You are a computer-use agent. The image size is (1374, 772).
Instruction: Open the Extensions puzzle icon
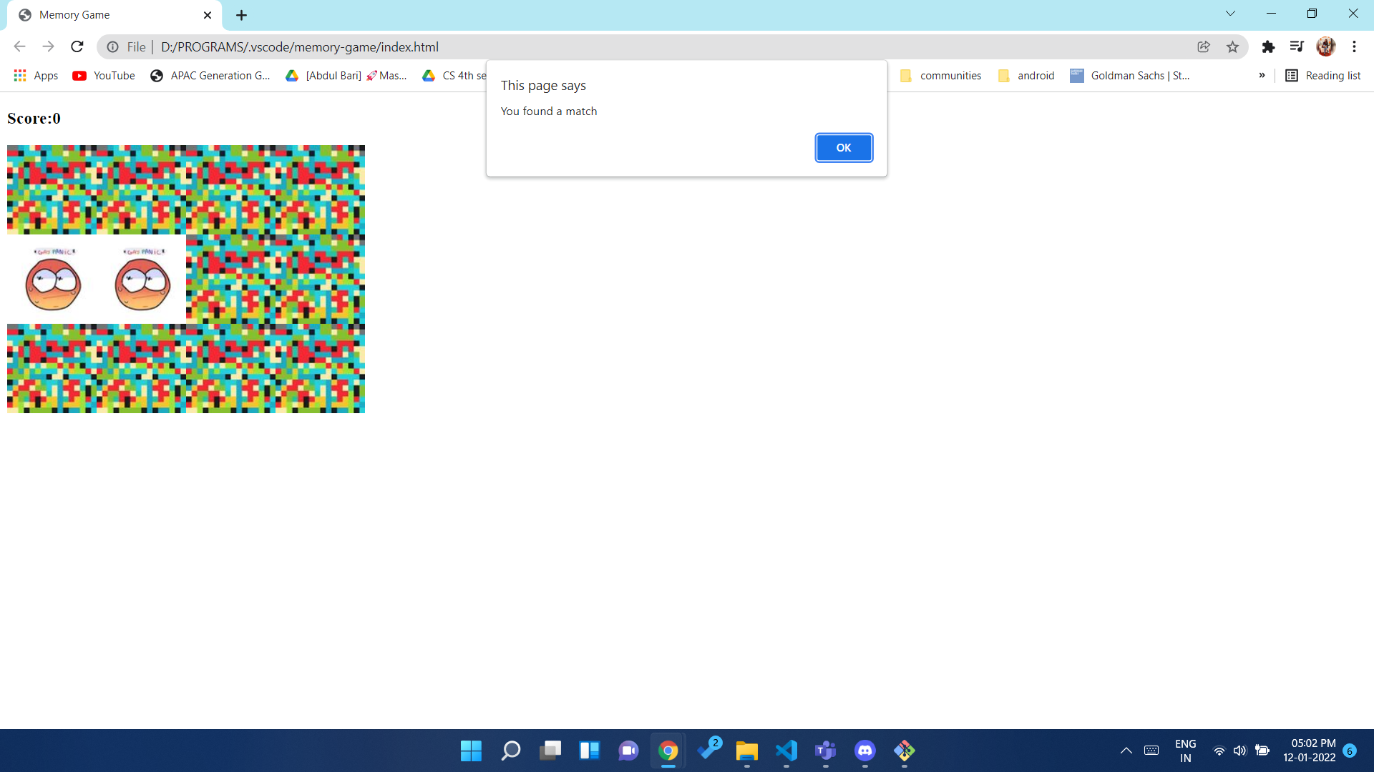coord(1268,47)
